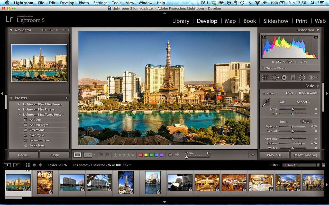Open Develop menu in menu bar
This screenshot has width=329, height=205.
(67, 3)
